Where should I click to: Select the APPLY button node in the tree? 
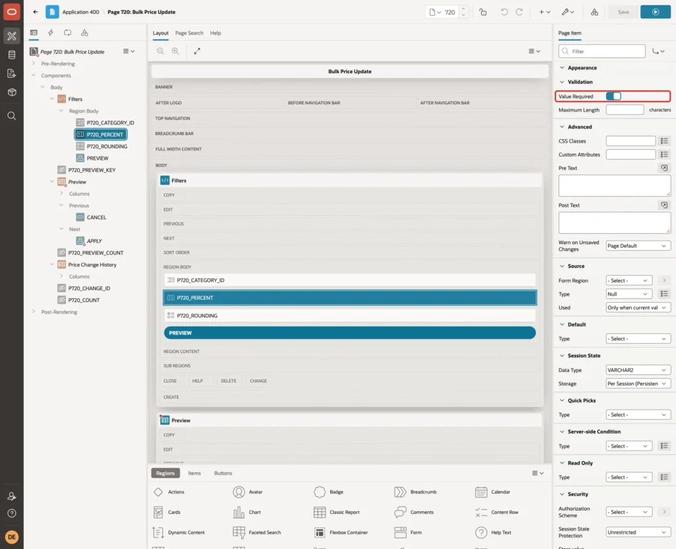point(94,241)
